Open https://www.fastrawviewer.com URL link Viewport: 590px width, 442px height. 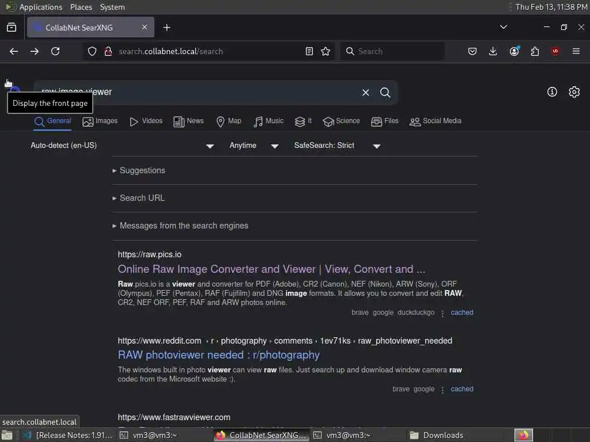[x=174, y=417]
